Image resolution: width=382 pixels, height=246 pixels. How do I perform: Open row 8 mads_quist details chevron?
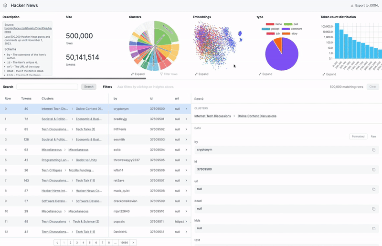point(186,191)
